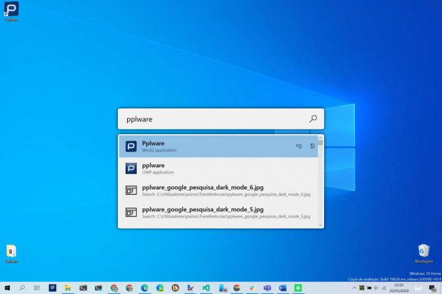The image size is (442, 294).
Task: Open Task View from the taskbar
Action: click(x=37, y=287)
